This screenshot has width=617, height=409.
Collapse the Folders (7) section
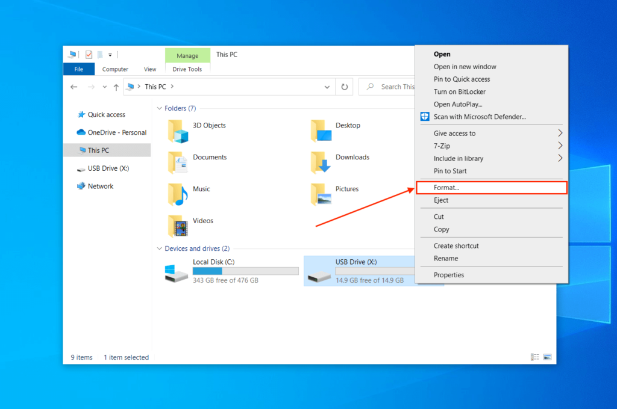[x=159, y=108]
